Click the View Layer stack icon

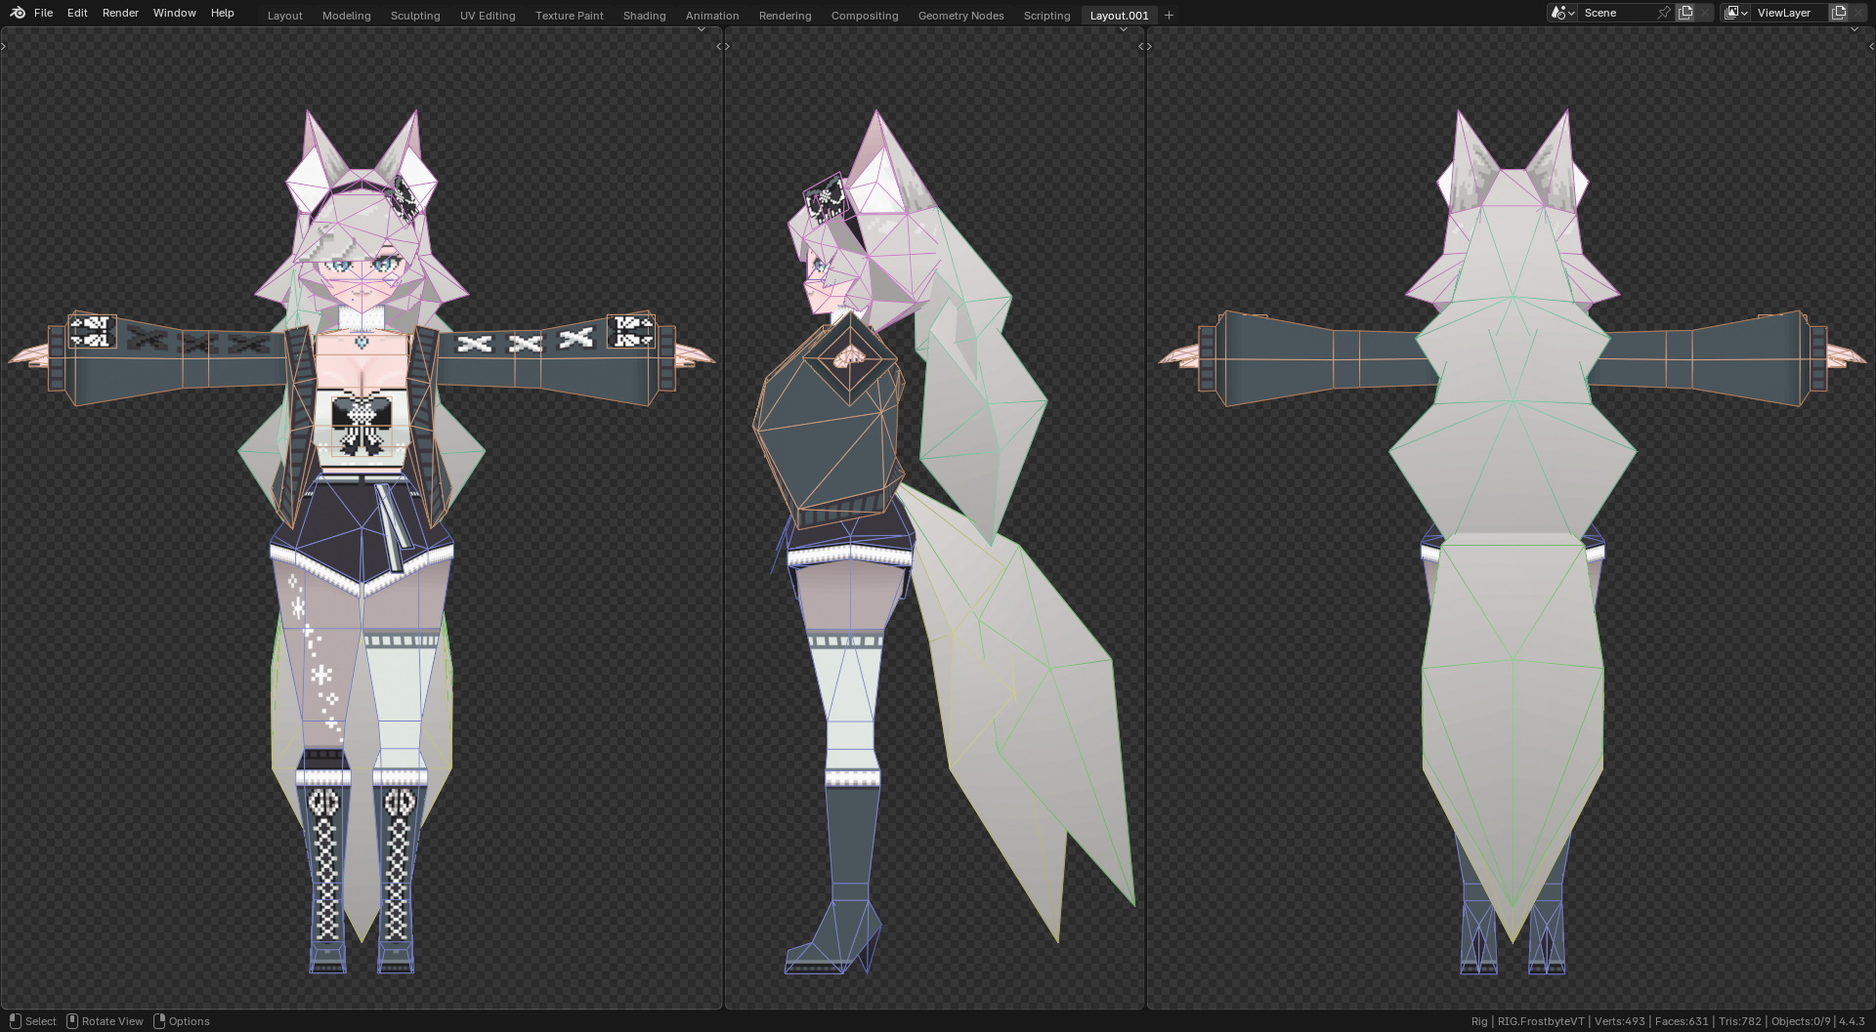1731,12
